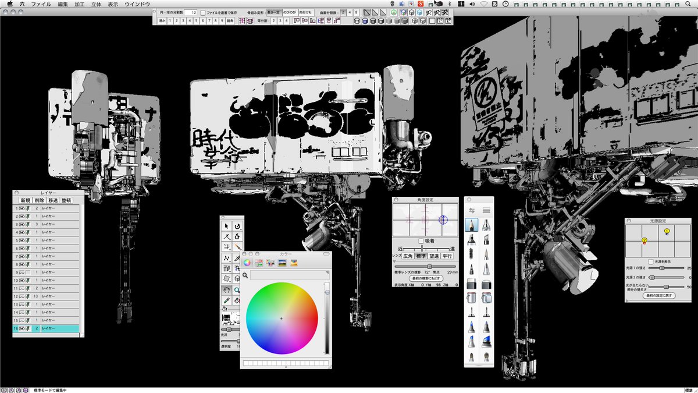
Task: Toggle visibility eye of layer 16
Action: tap(22, 329)
